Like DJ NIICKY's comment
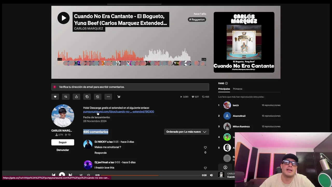The height and width of the screenshot is (187, 332). 205,148
